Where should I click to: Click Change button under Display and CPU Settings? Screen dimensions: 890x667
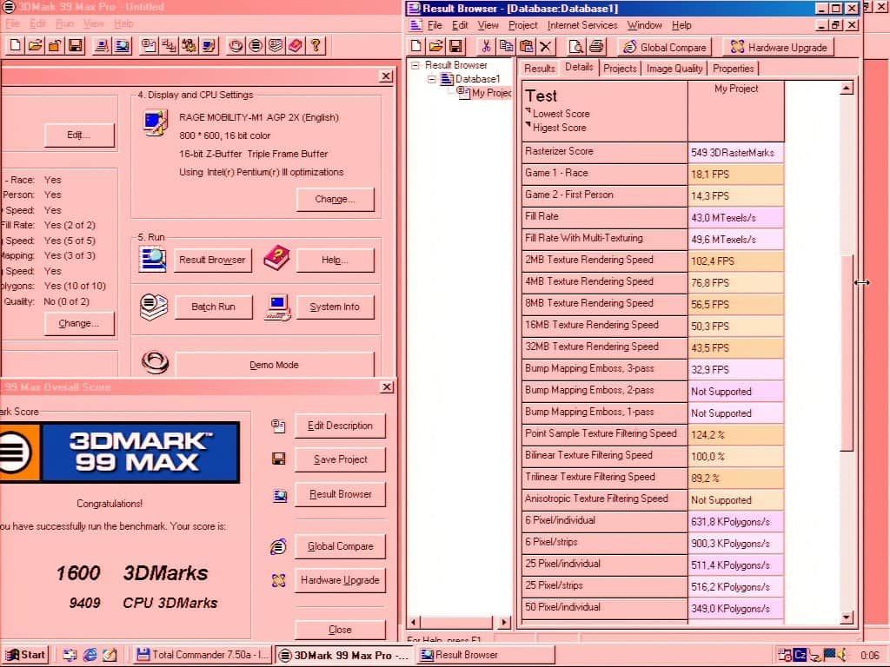[x=335, y=199]
